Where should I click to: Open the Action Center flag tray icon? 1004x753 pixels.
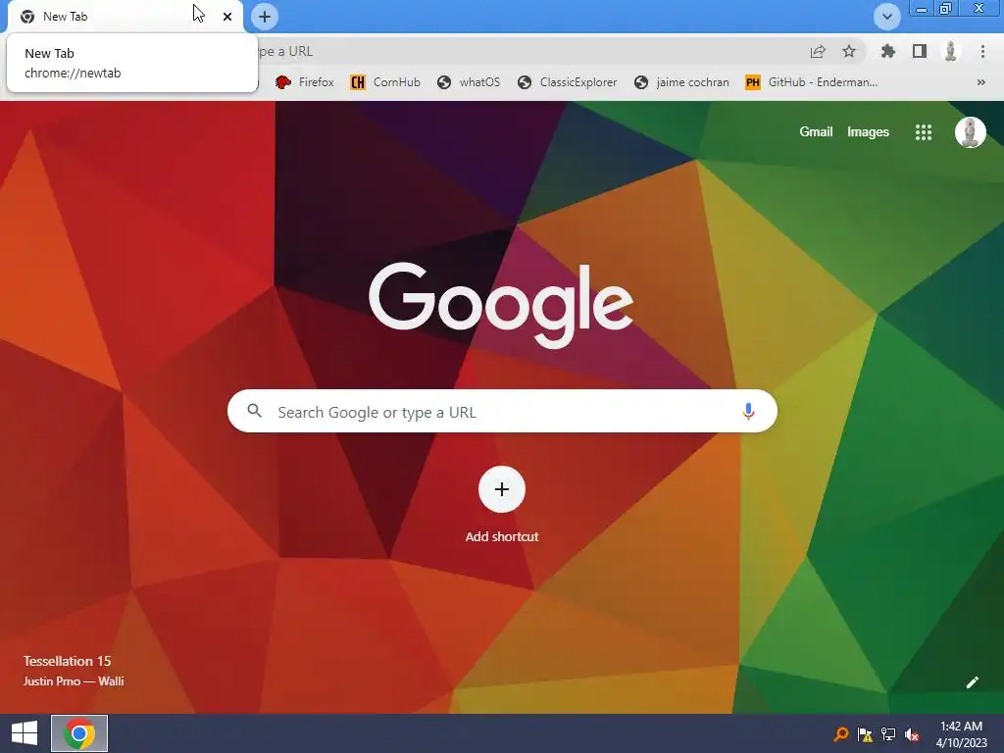(865, 734)
